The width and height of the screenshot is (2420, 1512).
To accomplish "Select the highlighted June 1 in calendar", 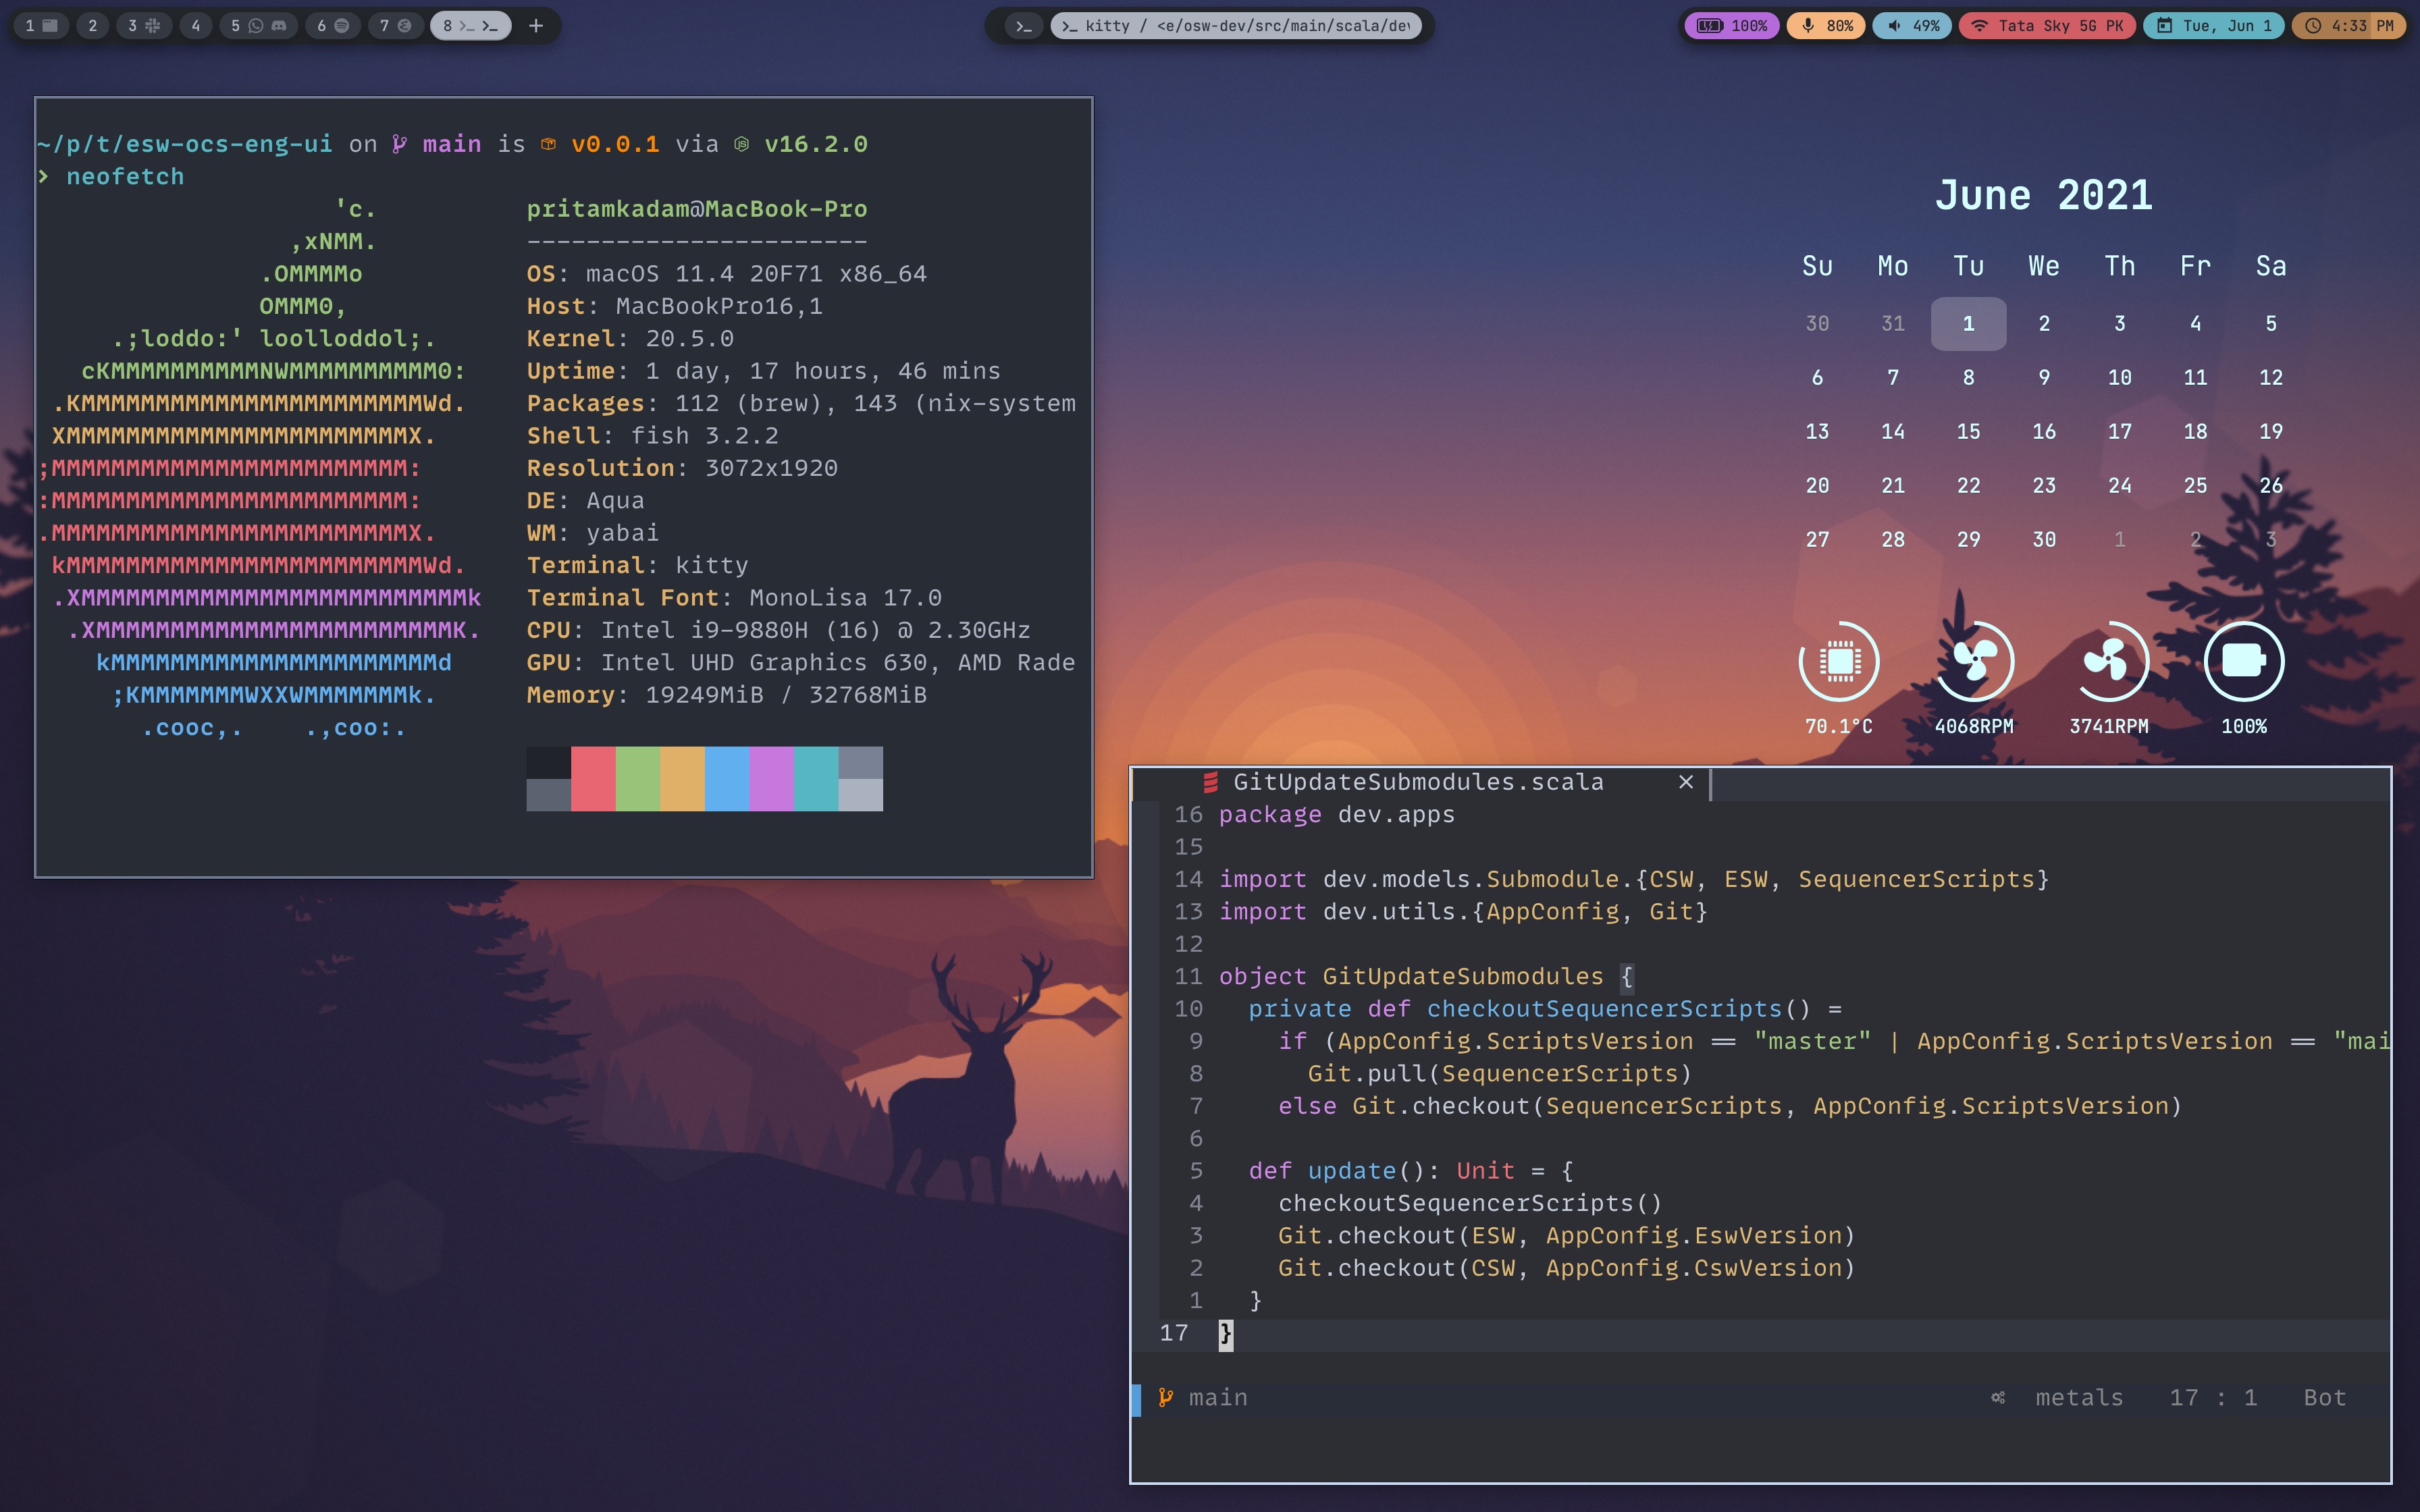I will click(1968, 323).
